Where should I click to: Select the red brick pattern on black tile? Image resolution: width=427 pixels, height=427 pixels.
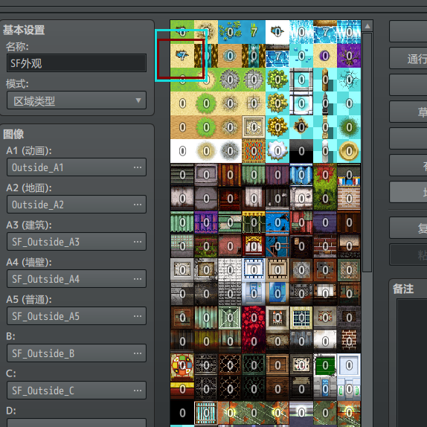click(x=349, y=341)
